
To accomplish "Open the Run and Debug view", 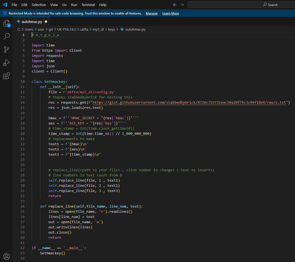I will pyautogui.click(x=7, y=63).
